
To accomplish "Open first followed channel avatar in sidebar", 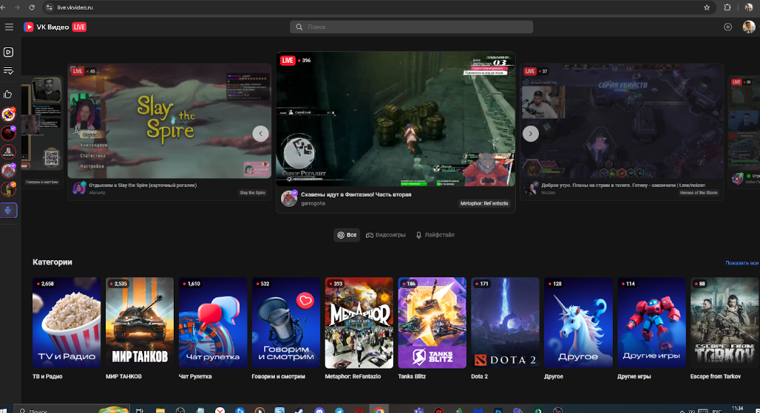I will (x=8, y=115).
